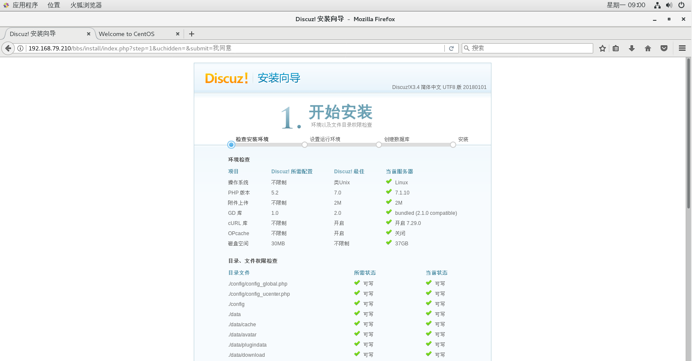
Task: Click green checkmark beside bundled GD value
Action: point(389,212)
